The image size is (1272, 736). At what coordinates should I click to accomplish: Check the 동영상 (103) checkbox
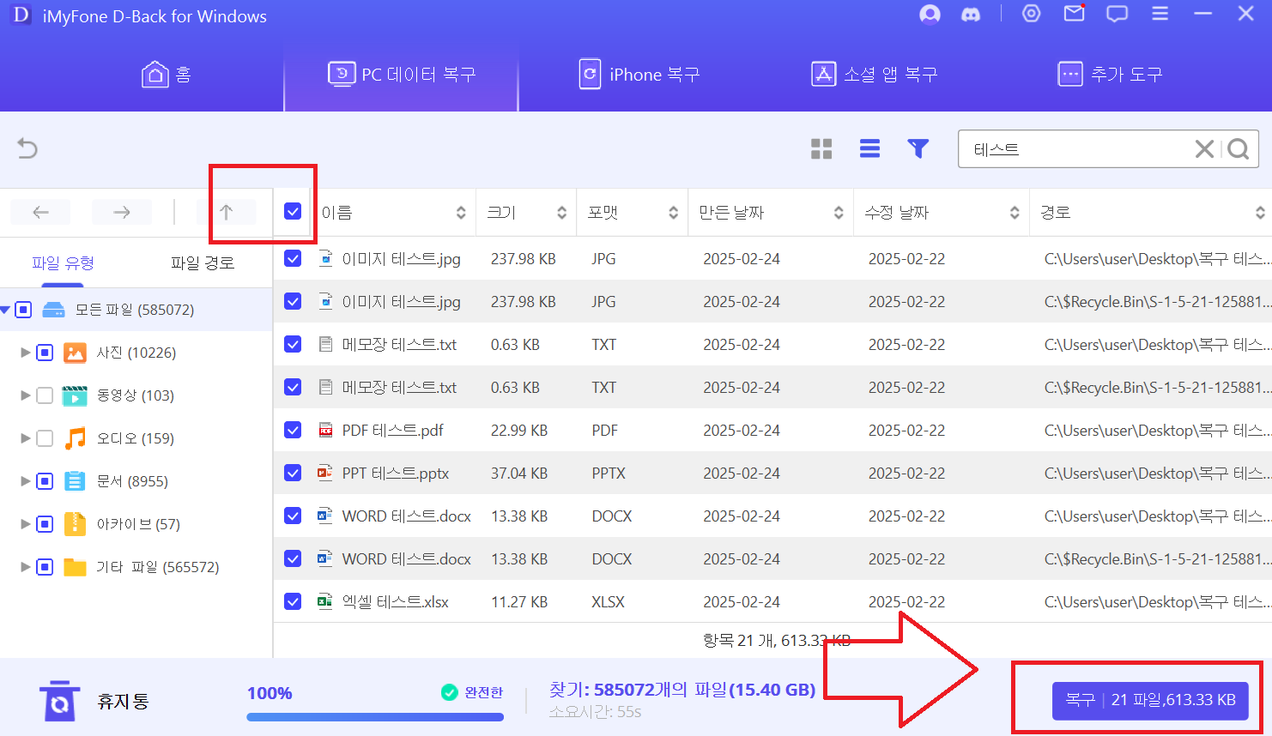tap(45, 395)
